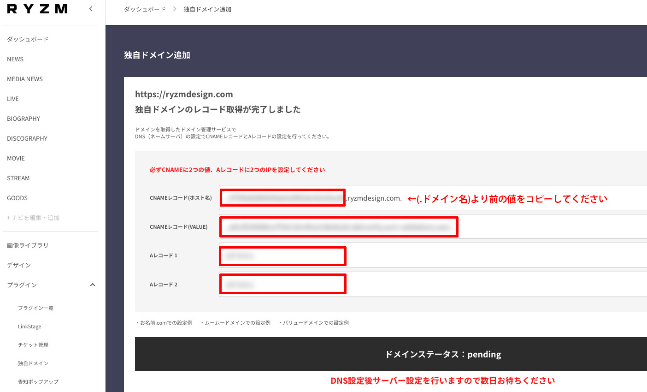Select LIVE in the sidebar
This screenshot has width=647, height=392.
click(x=13, y=99)
